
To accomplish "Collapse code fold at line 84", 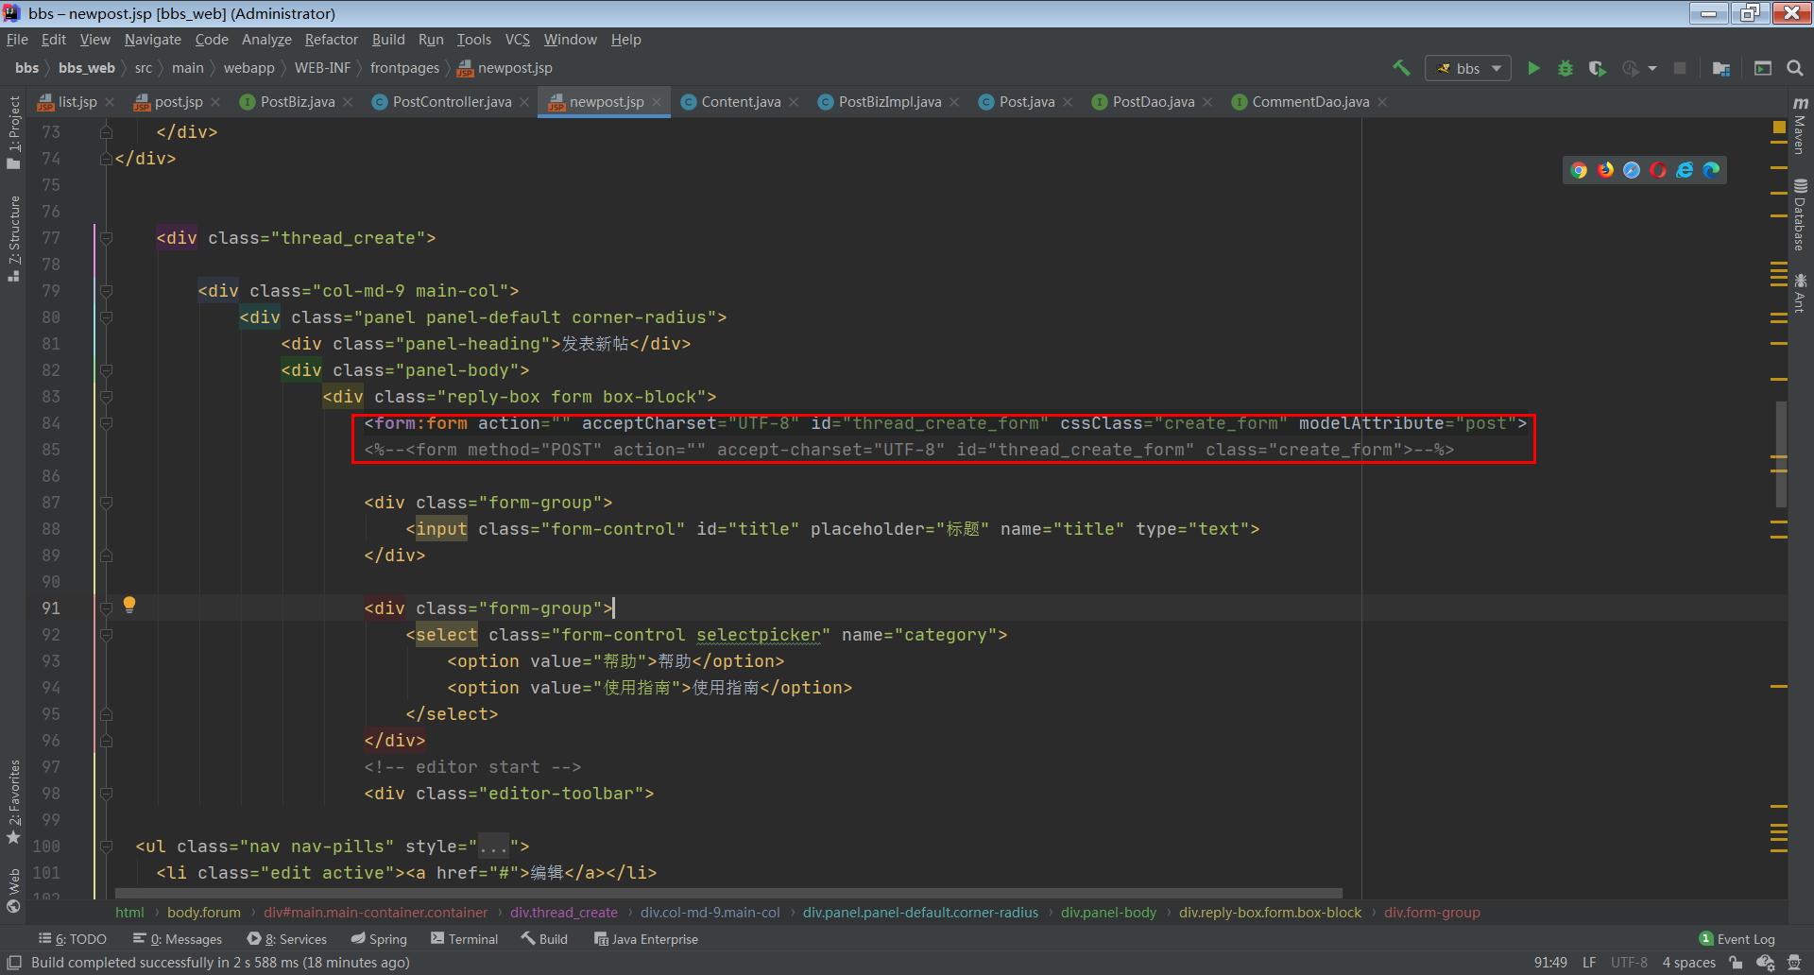I will click(106, 423).
